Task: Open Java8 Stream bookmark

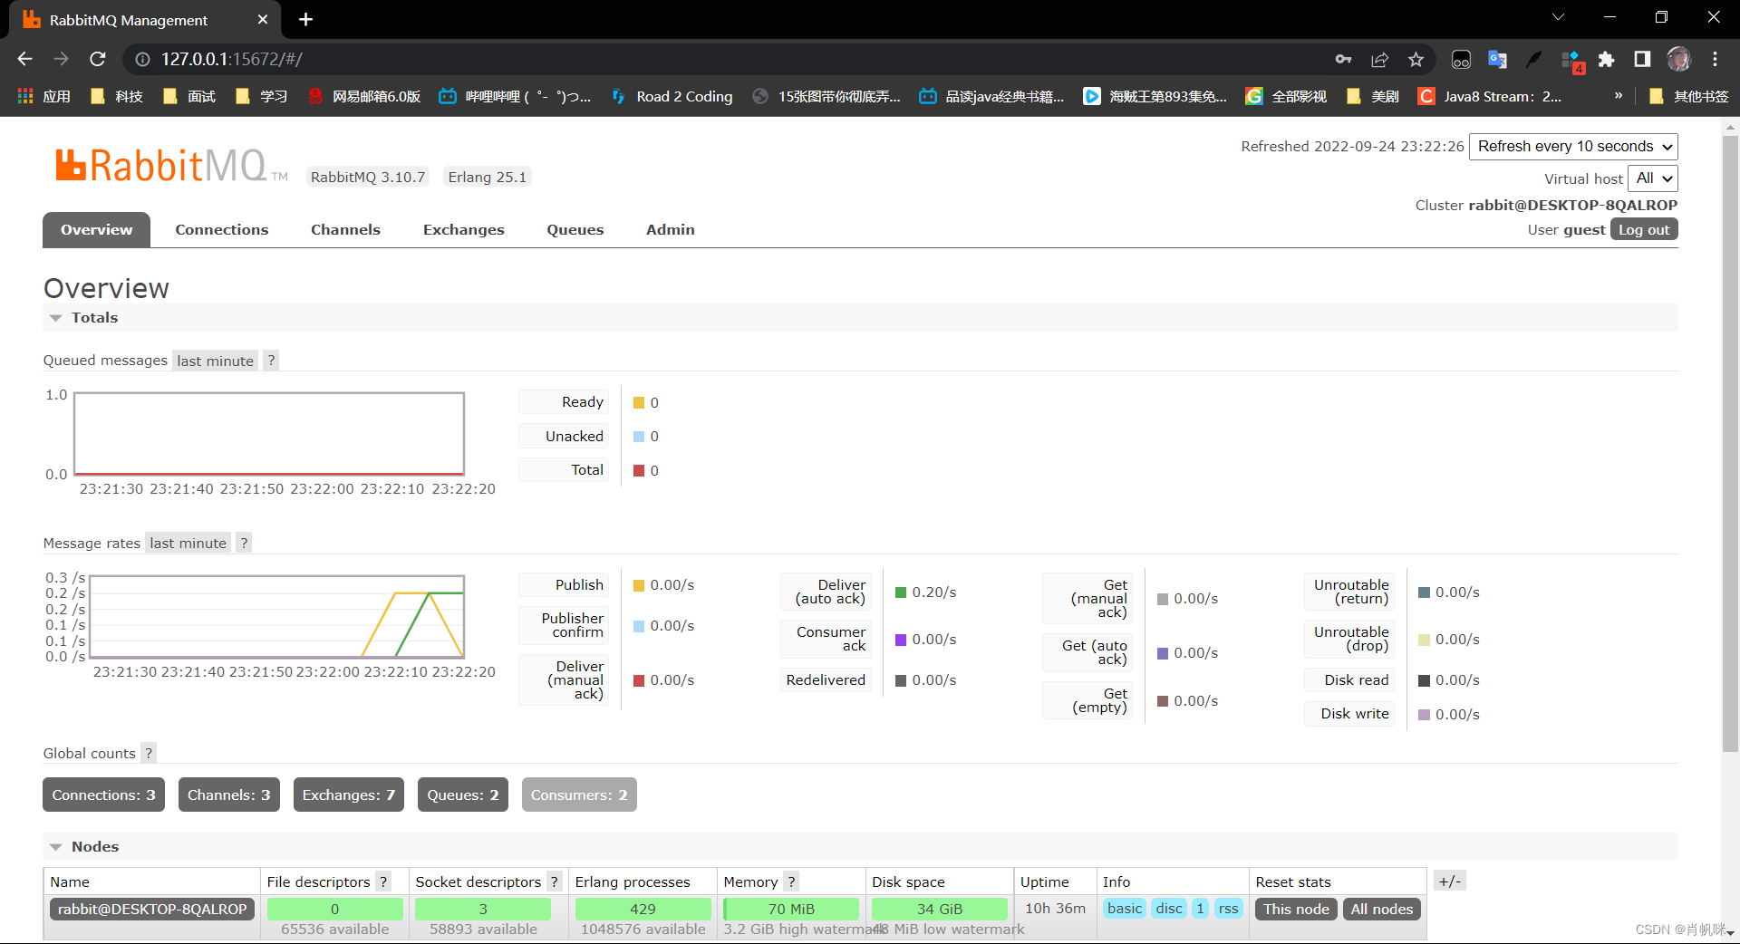Action: (x=1490, y=96)
